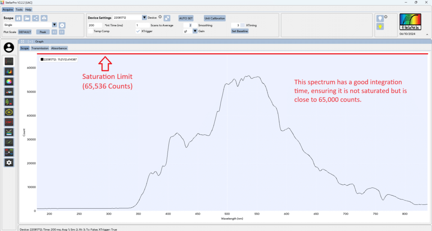Image resolution: width=432 pixels, height=231 pixels.
Task: Open the Single acquisition mode dropdown
Action: click(54, 25)
